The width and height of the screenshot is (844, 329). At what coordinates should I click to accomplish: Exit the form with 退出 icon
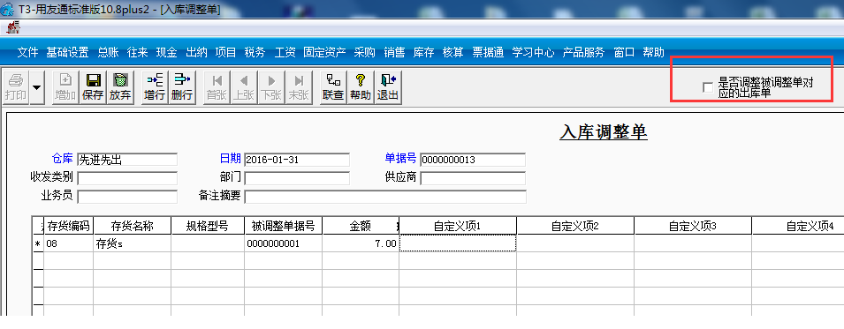pos(388,87)
